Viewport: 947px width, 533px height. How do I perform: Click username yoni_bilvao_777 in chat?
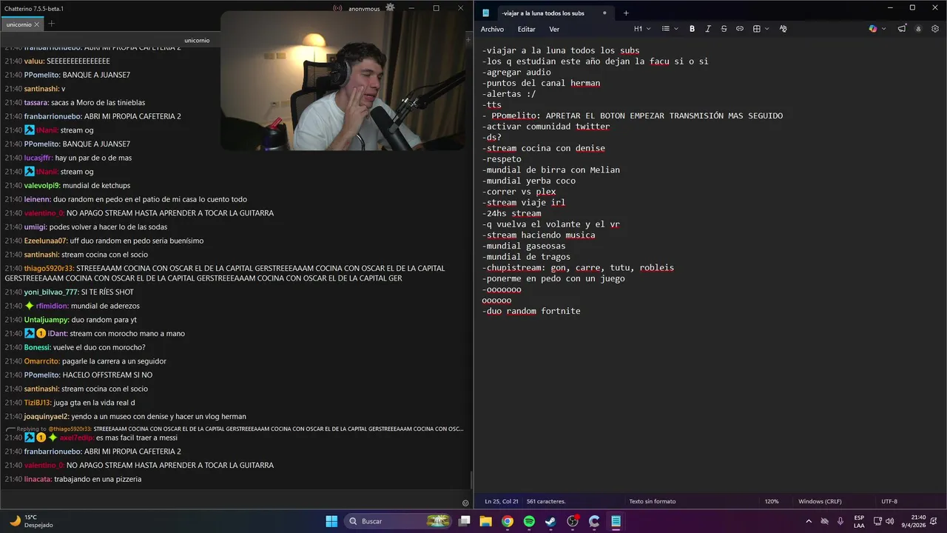click(51, 292)
